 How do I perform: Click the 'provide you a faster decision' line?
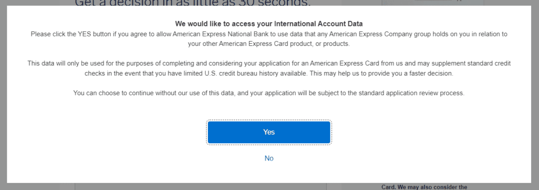(x=269, y=74)
